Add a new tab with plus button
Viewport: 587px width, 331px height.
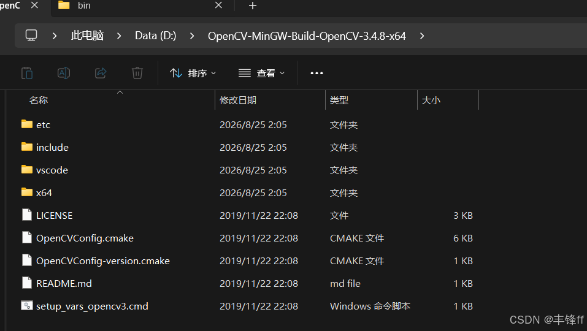[x=253, y=6]
